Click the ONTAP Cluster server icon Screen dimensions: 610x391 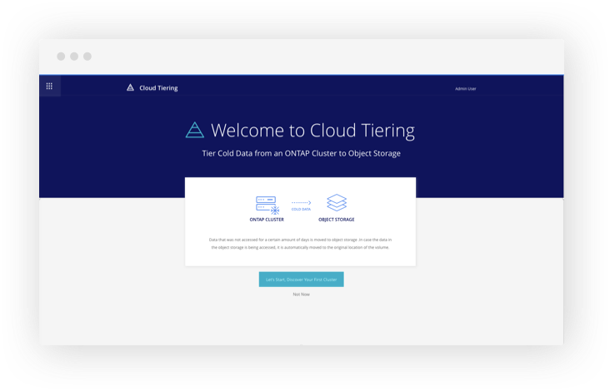(x=266, y=203)
